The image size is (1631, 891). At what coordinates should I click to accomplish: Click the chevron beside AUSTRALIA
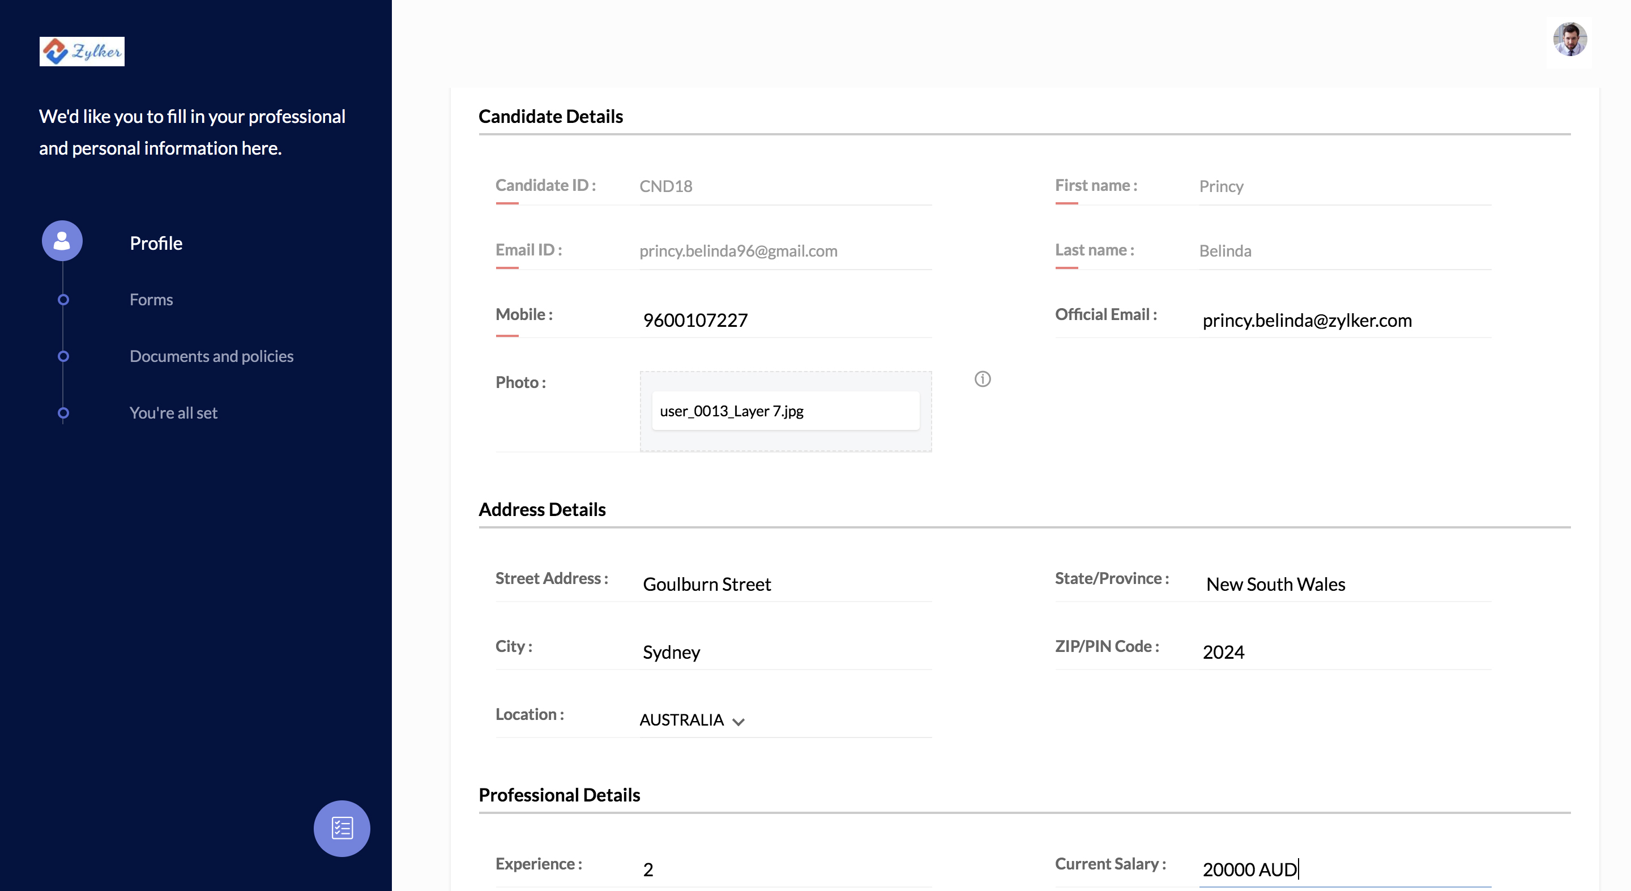coord(738,722)
